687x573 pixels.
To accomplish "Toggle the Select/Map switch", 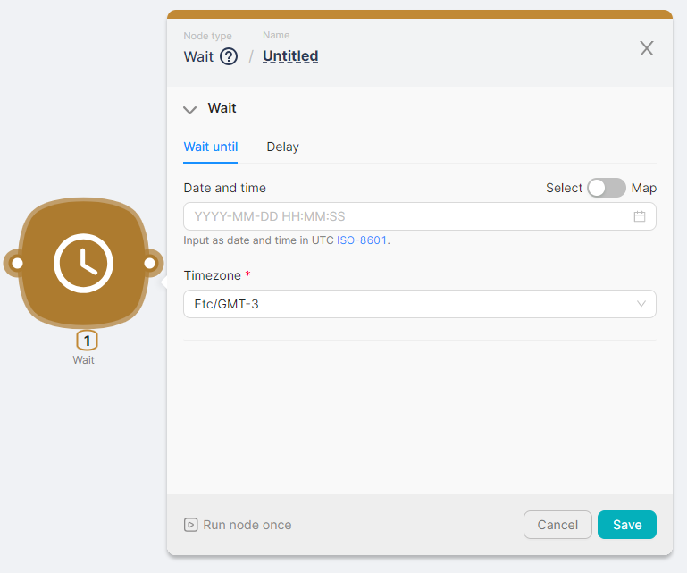I will pos(607,188).
